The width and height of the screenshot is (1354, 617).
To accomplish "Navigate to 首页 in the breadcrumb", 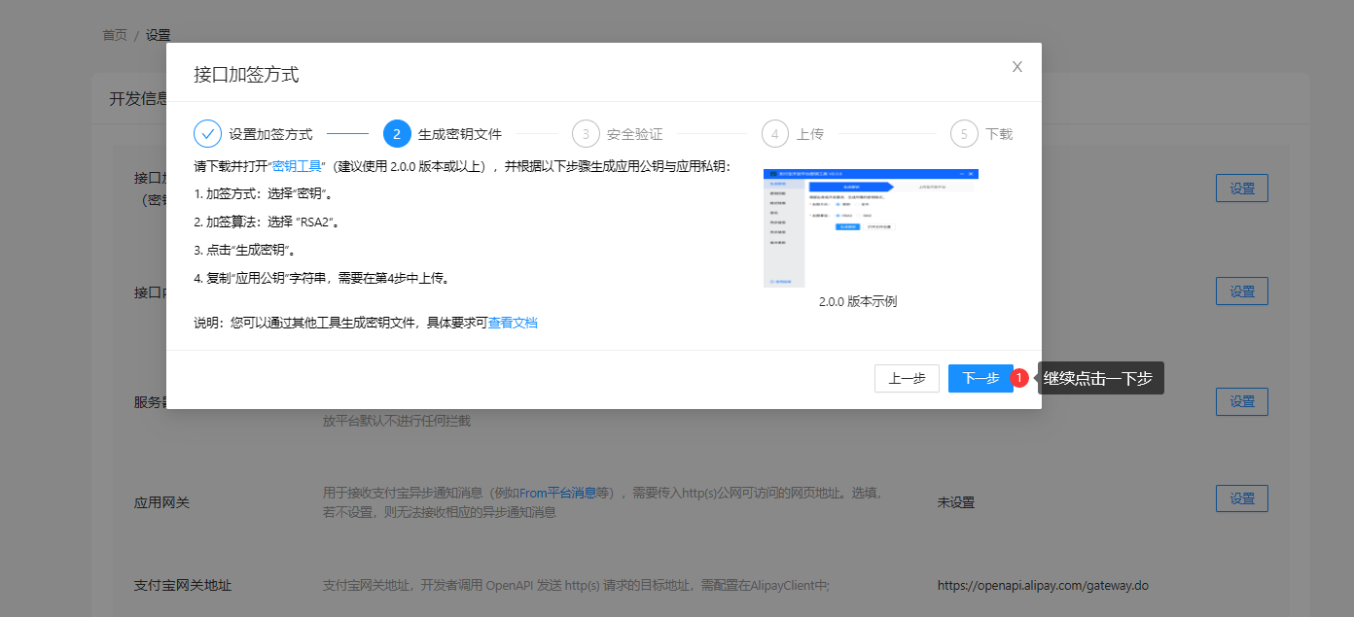I will [115, 35].
